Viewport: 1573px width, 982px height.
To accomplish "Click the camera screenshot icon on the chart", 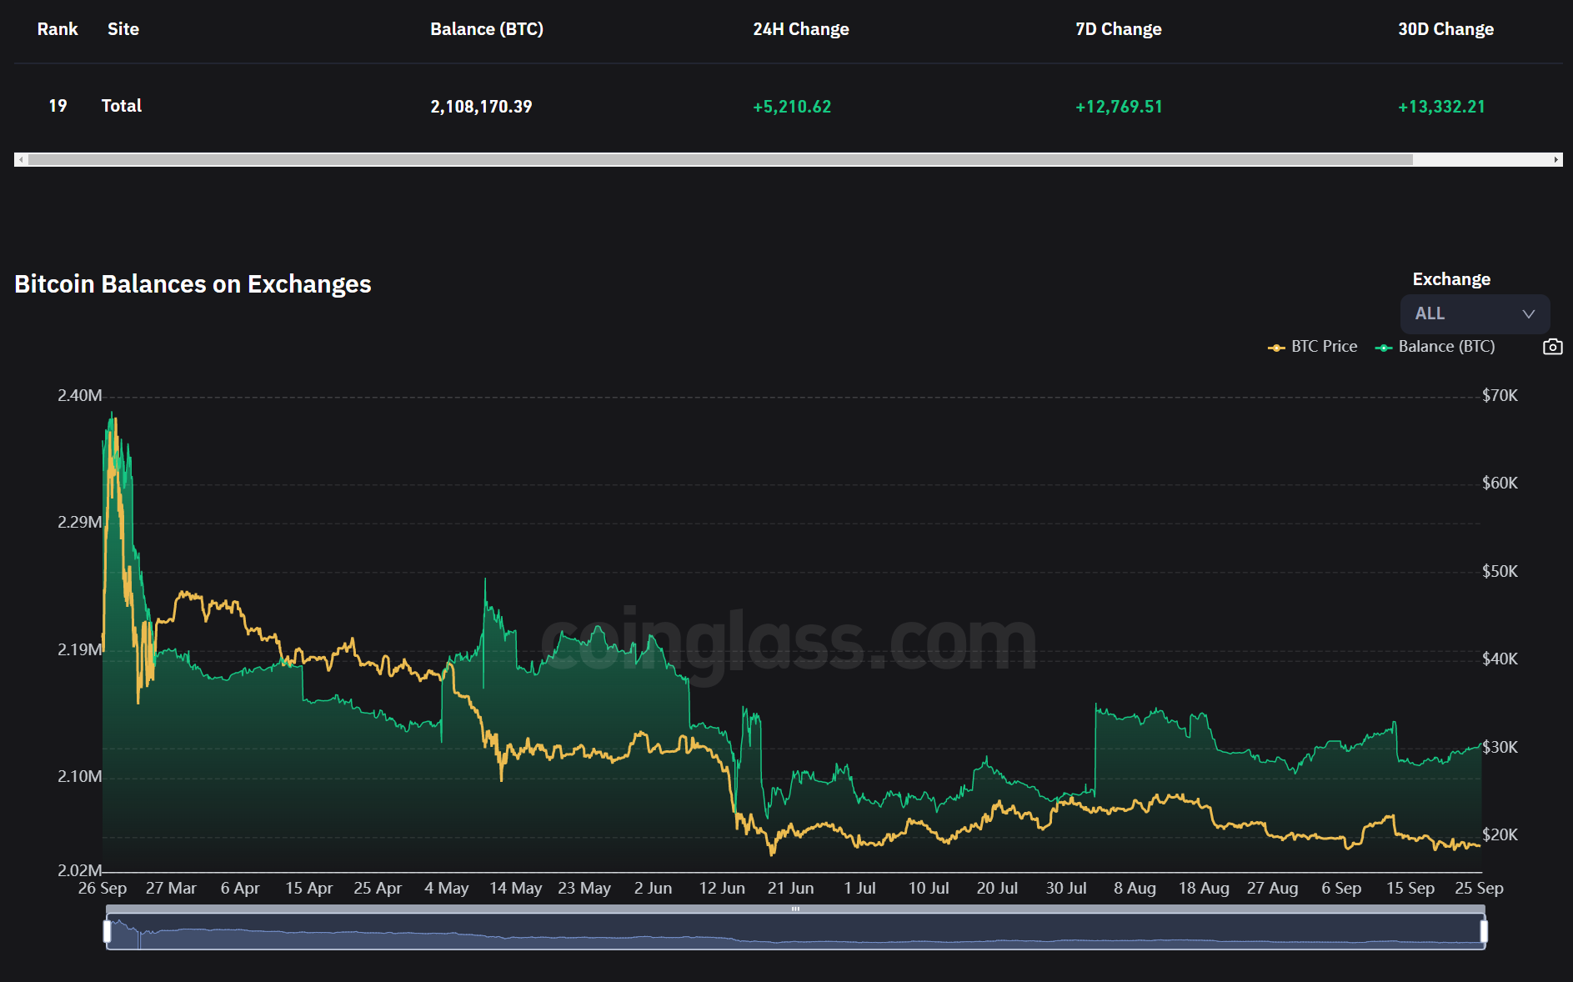I will click(1552, 347).
